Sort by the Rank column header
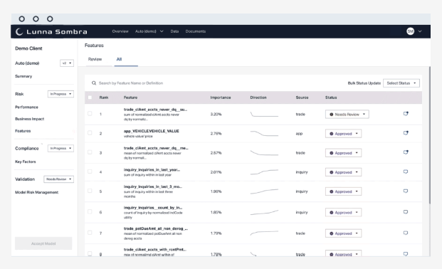Screen dimensions: 442x269 coord(104,97)
